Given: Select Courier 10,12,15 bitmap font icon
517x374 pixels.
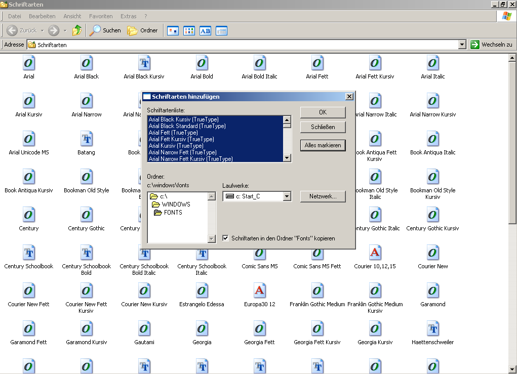Looking at the screenshot, I should point(375,253).
